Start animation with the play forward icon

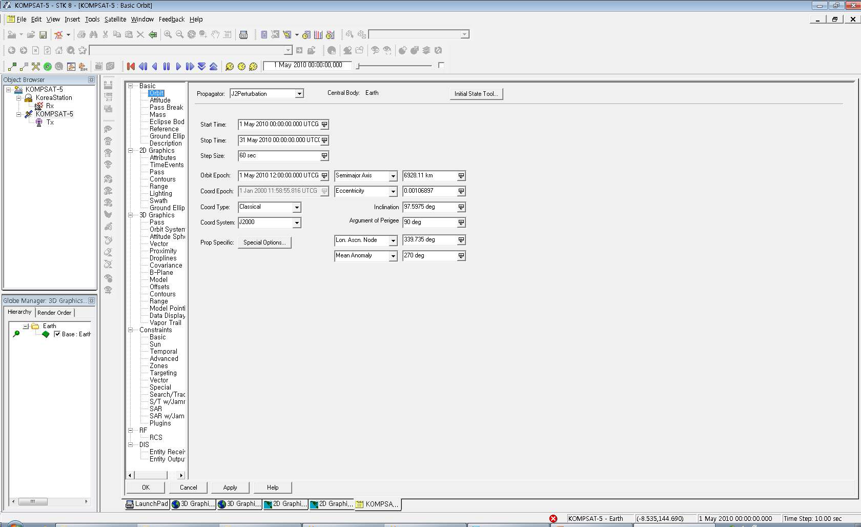click(x=178, y=66)
